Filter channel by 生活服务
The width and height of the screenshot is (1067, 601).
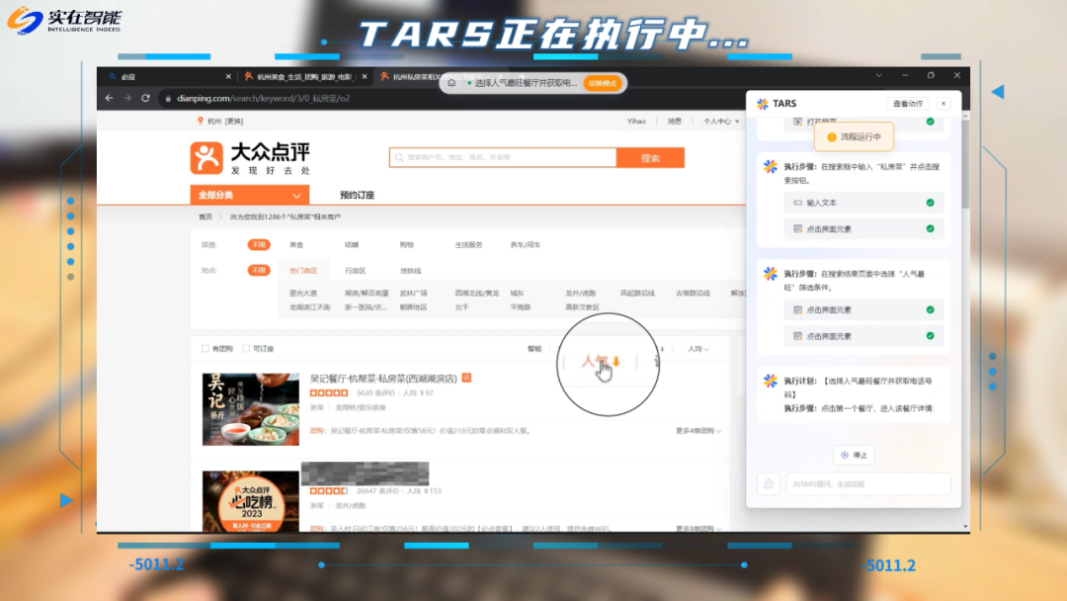(x=468, y=244)
